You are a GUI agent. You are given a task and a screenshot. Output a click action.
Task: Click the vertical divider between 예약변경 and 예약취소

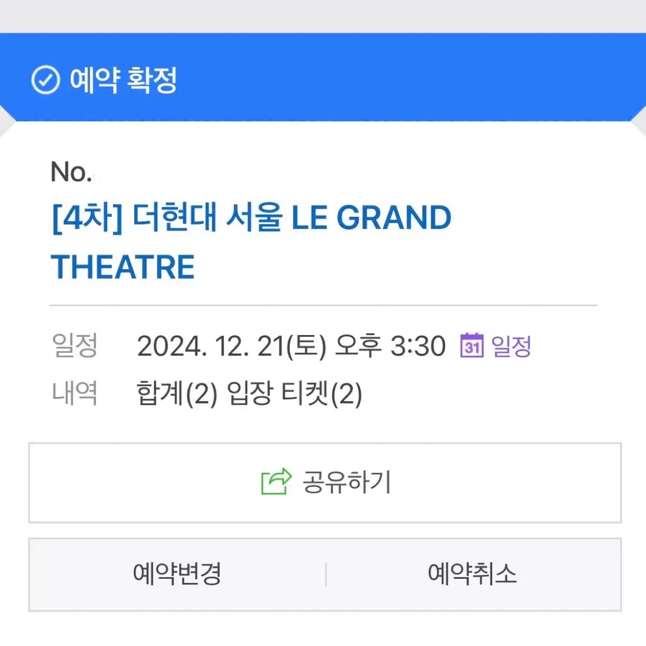point(326,574)
